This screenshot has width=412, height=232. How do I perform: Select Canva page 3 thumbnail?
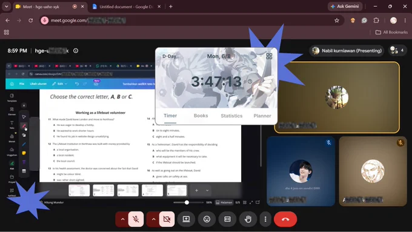[x=128, y=190]
